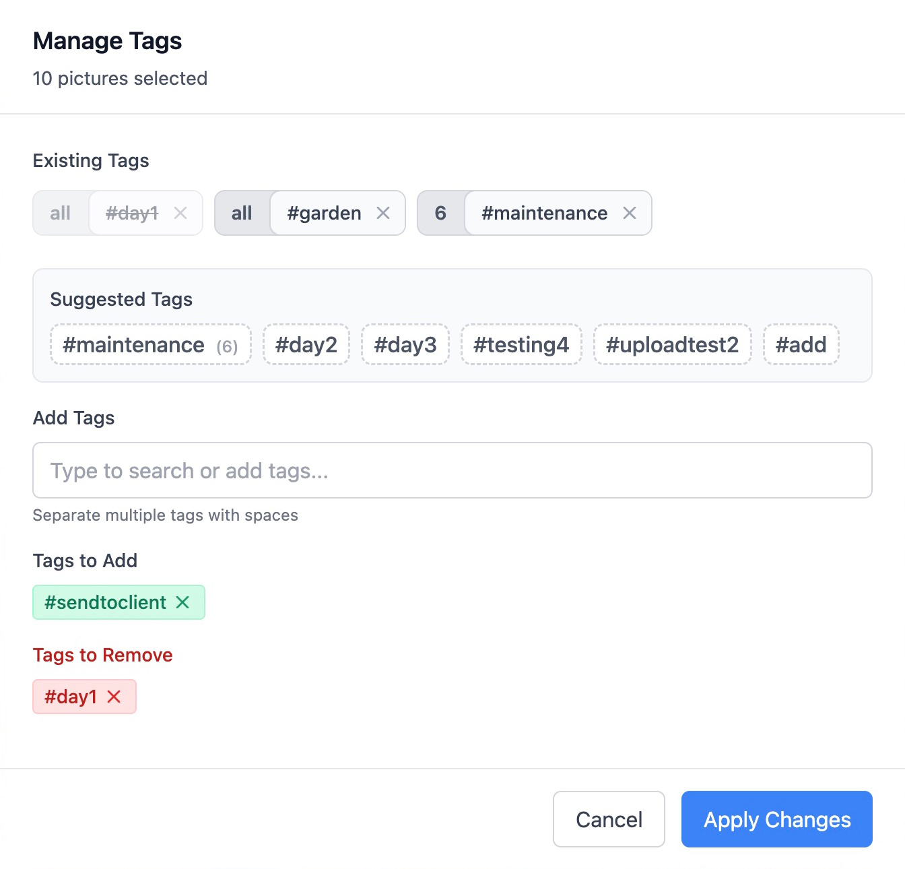Cancel the tag management dialog
The height and width of the screenshot is (869, 905).
608,819
